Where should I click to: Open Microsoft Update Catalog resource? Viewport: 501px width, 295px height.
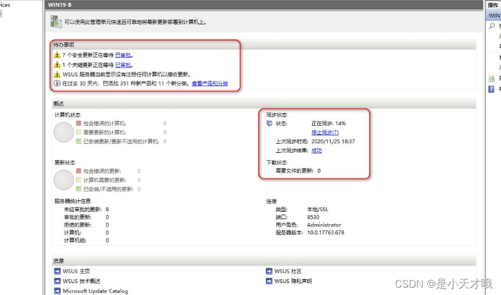pyautogui.click(x=95, y=291)
